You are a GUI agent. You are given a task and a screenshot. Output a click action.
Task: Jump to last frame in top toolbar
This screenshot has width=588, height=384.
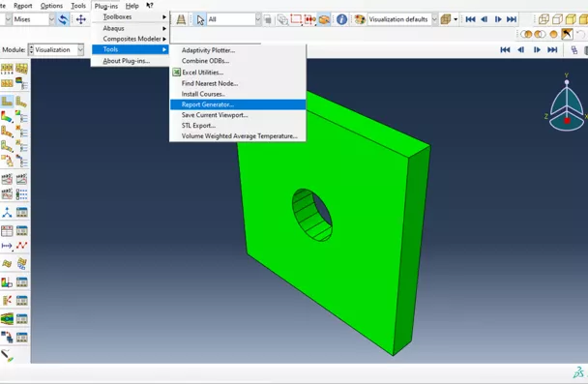point(512,19)
